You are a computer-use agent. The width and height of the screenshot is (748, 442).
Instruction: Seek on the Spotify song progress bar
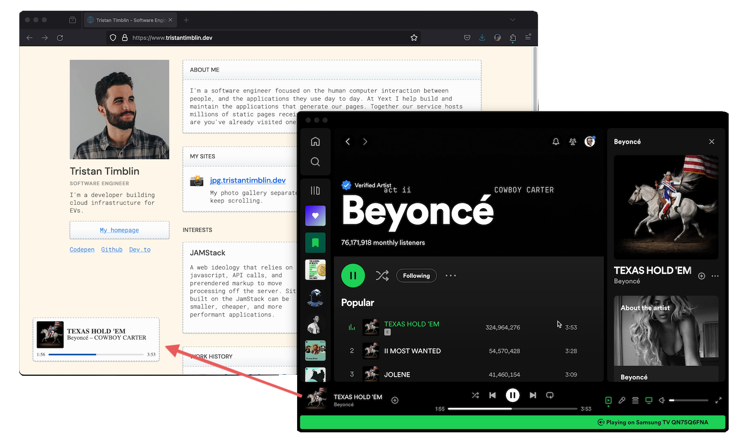click(x=512, y=409)
